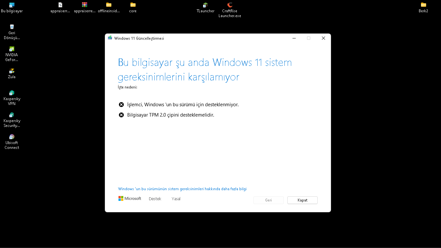Click the Microsoft logo in the dialog footer
The image size is (441, 248).
click(x=130, y=199)
